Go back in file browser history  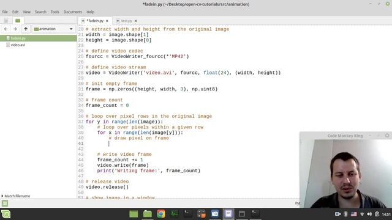coord(6,29)
